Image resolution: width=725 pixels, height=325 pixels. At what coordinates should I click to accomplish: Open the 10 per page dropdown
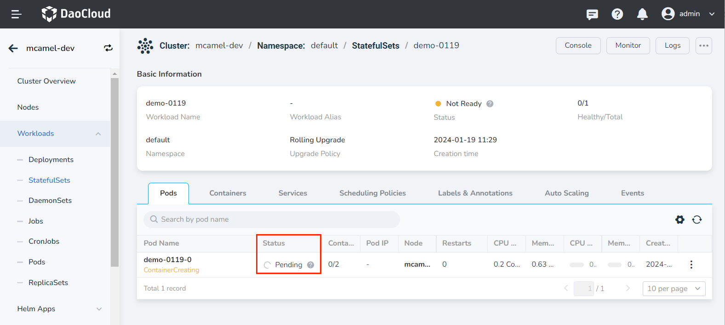click(x=674, y=288)
